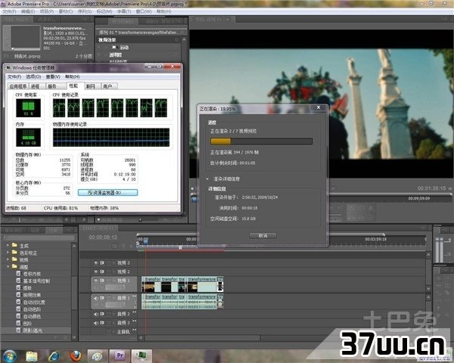Expand the 生成 effects folder
Viewport: 454px width, 363px height.
click(x=8, y=245)
